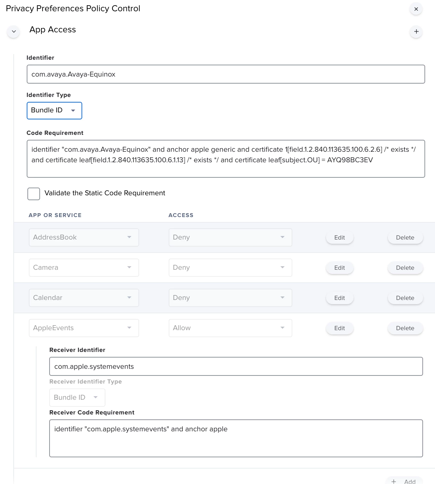Delete the AppleEvents row
This screenshot has height=484, width=435.
pyautogui.click(x=405, y=328)
